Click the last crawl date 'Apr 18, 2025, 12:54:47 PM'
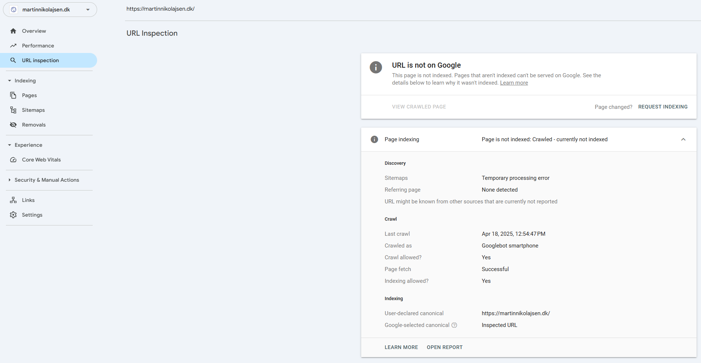Screen dimensions: 701x363 [513, 234]
